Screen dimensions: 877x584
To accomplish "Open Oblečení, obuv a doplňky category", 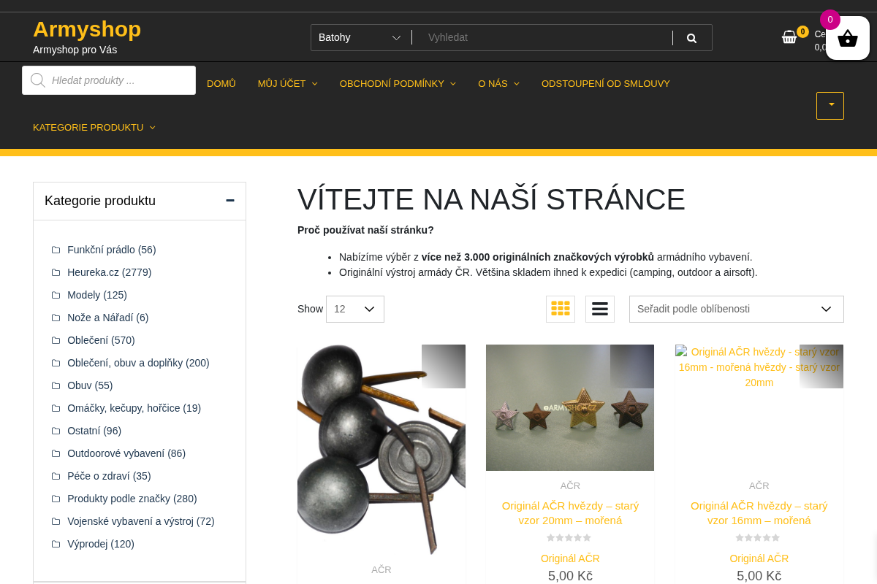I will coord(138,363).
